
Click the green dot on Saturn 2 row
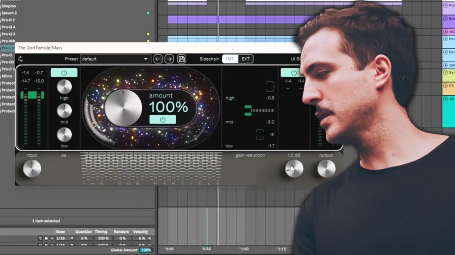pyautogui.click(x=148, y=13)
